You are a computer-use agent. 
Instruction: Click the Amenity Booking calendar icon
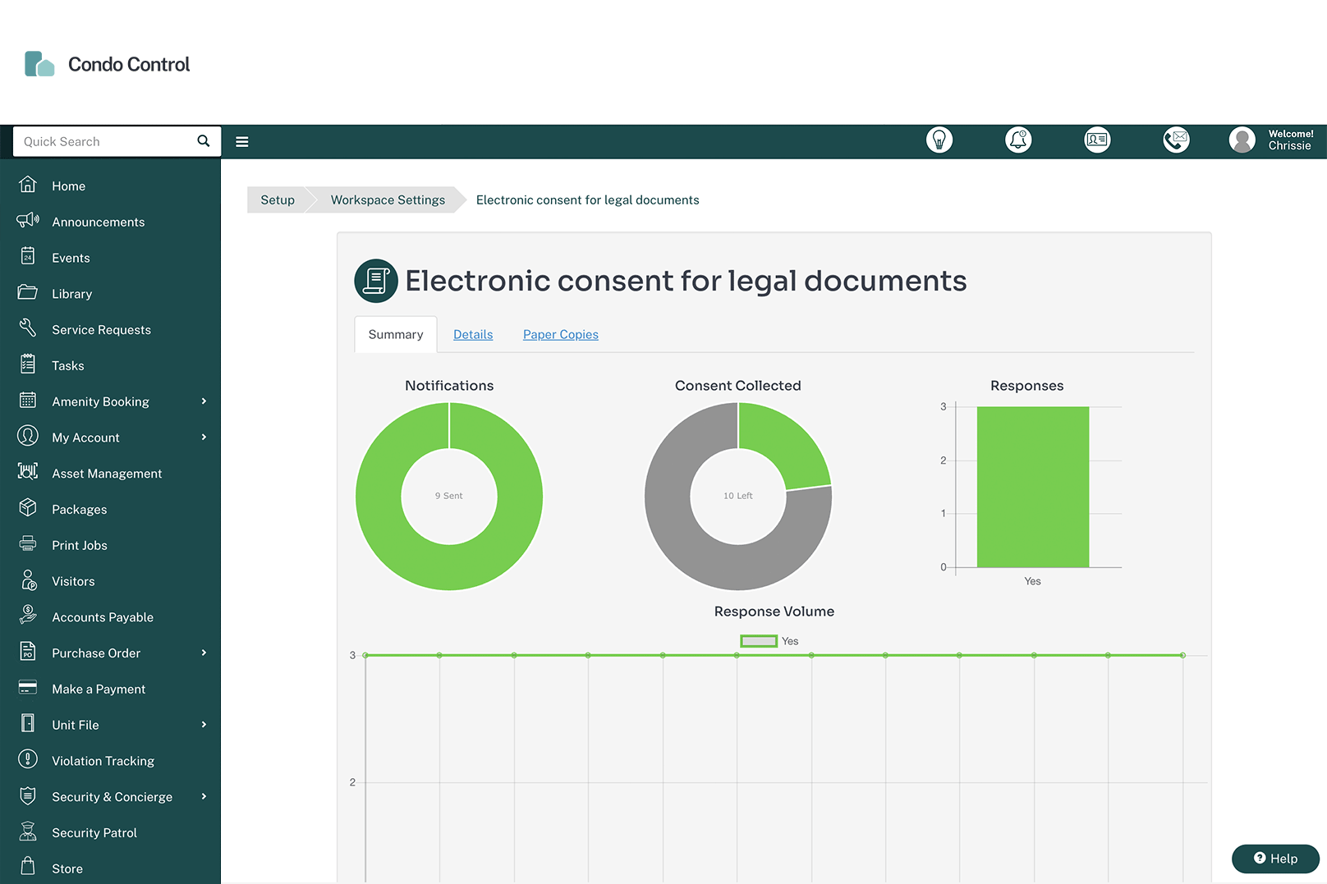pyautogui.click(x=28, y=401)
